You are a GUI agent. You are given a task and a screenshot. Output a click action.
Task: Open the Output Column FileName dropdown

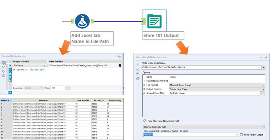tap(45, 65)
